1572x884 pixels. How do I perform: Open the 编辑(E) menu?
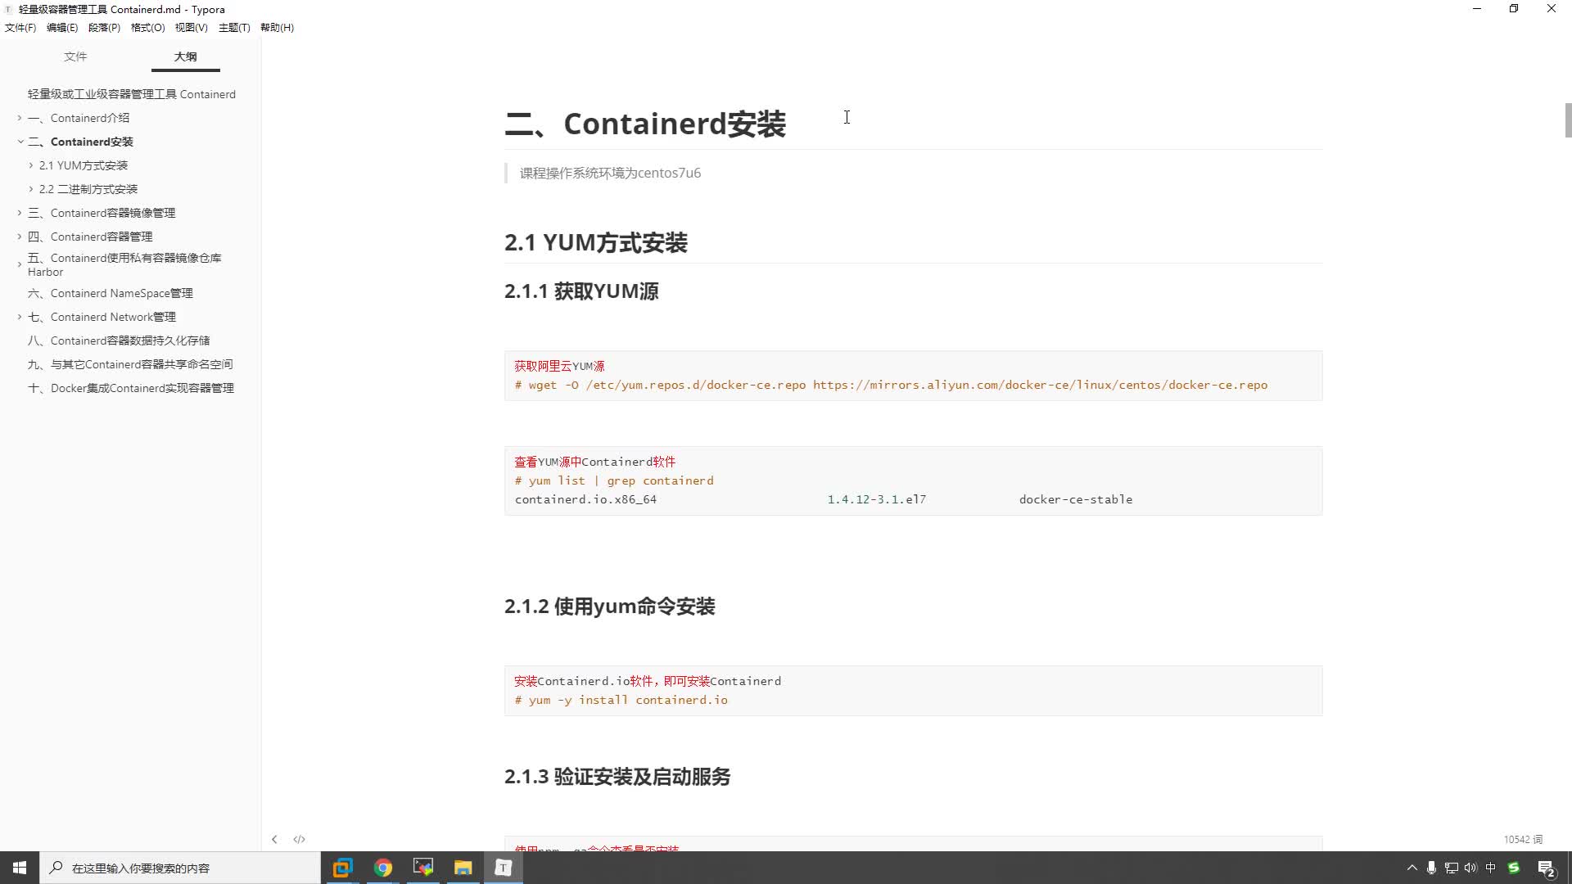(62, 27)
